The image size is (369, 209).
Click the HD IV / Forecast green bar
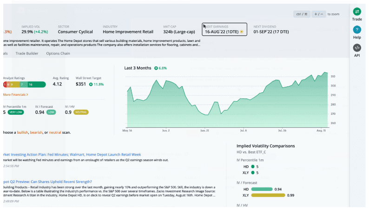point(262,189)
